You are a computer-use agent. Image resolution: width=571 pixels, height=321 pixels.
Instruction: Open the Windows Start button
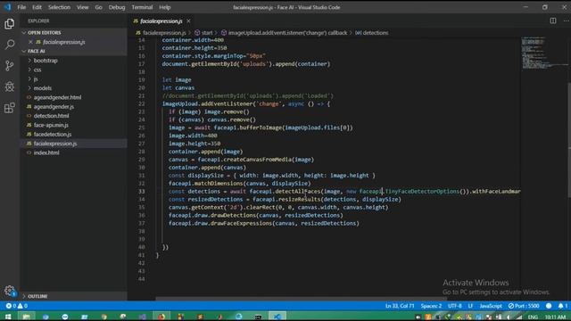[8, 317]
